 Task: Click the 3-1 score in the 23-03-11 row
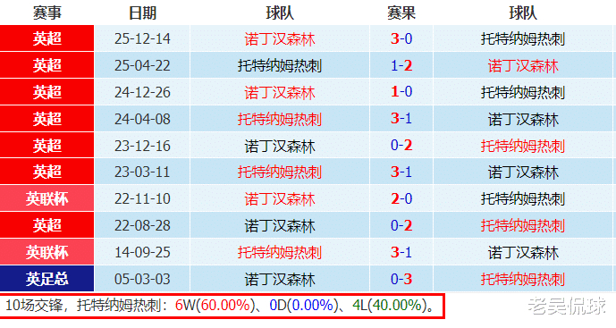coord(401,172)
